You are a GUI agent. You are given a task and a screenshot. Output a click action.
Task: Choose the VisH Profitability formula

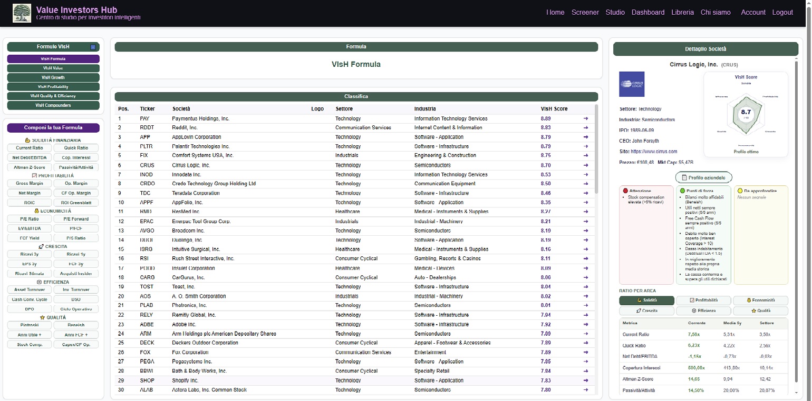coord(53,87)
